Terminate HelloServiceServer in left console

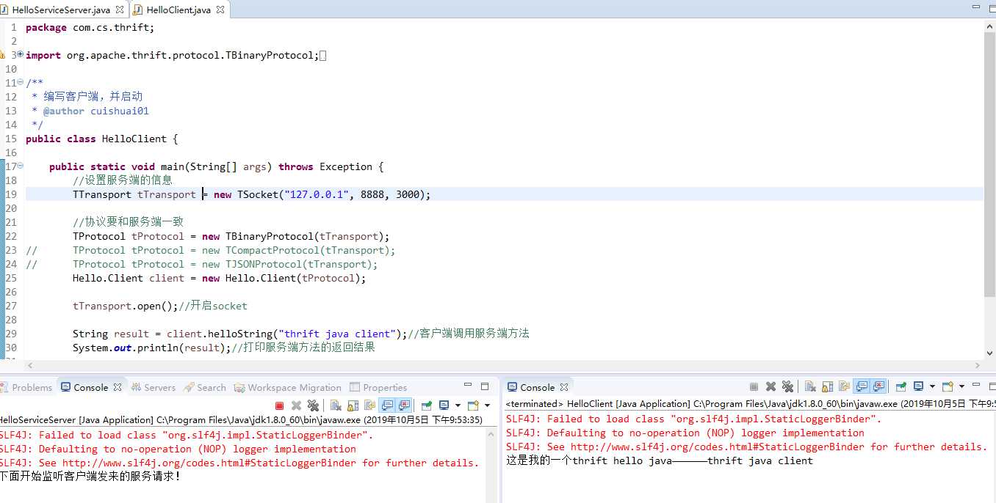pyautogui.click(x=279, y=405)
